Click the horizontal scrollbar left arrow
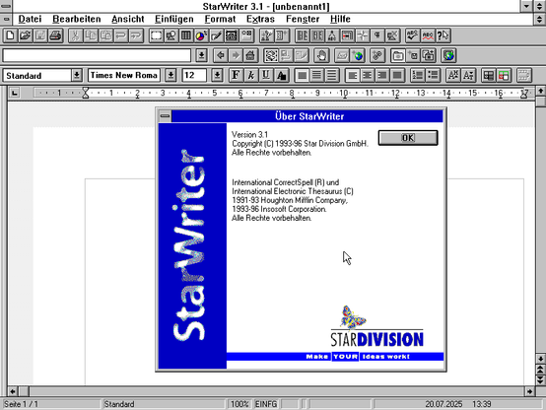Screen dimensions: 546x410 (13, 391)
